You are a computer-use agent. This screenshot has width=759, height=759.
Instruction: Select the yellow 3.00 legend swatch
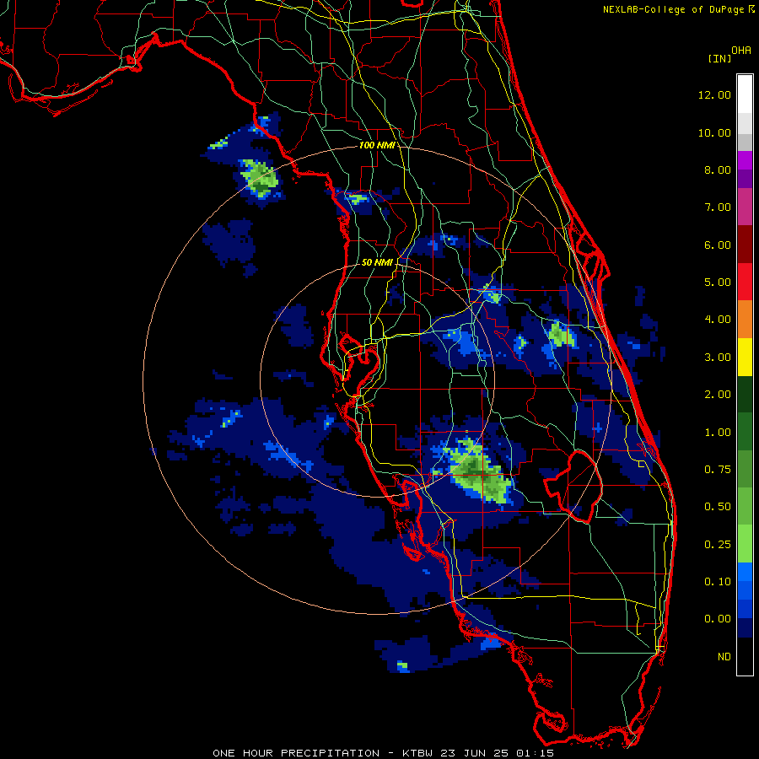745,358
